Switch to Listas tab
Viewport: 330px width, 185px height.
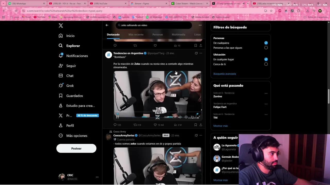point(197,34)
